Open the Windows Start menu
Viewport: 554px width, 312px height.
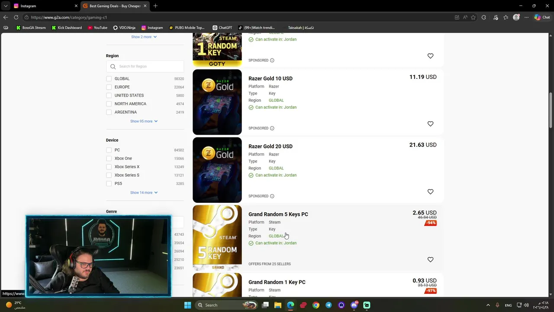pos(187,305)
